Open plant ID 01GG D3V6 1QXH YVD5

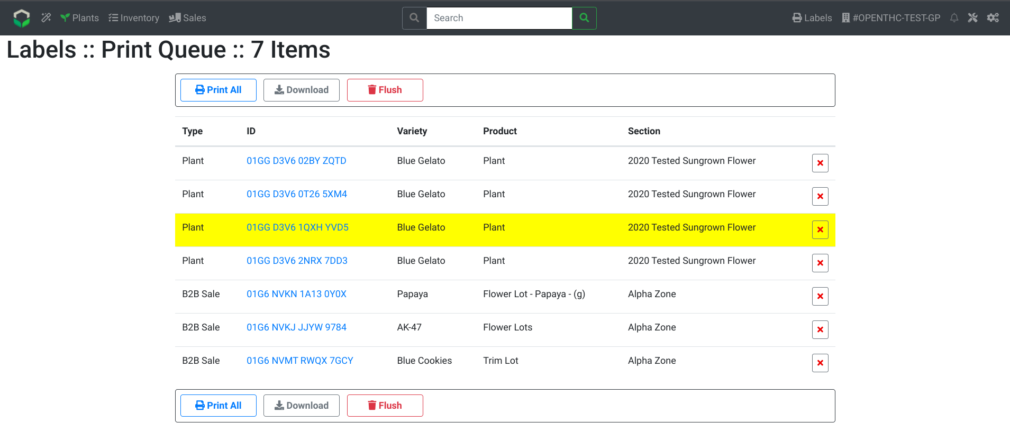[x=297, y=227]
